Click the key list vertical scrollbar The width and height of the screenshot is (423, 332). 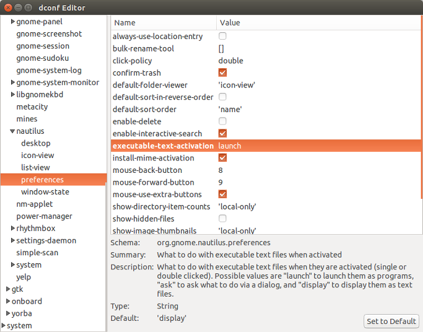click(421, 108)
